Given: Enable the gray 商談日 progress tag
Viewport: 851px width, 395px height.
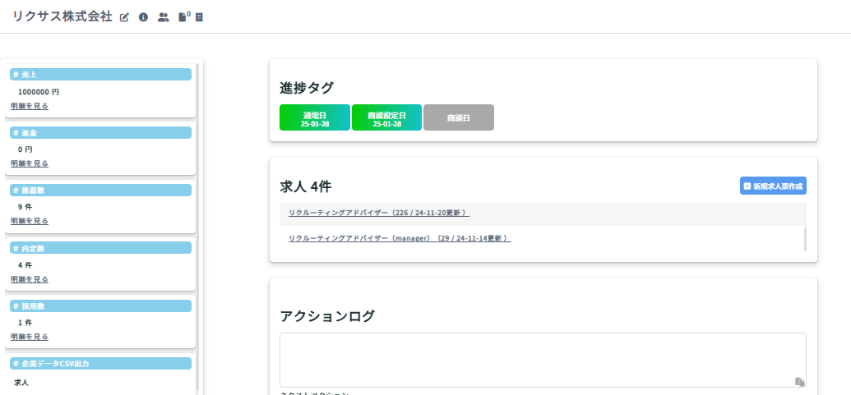Looking at the screenshot, I should pyautogui.click(x=458, y=117).
